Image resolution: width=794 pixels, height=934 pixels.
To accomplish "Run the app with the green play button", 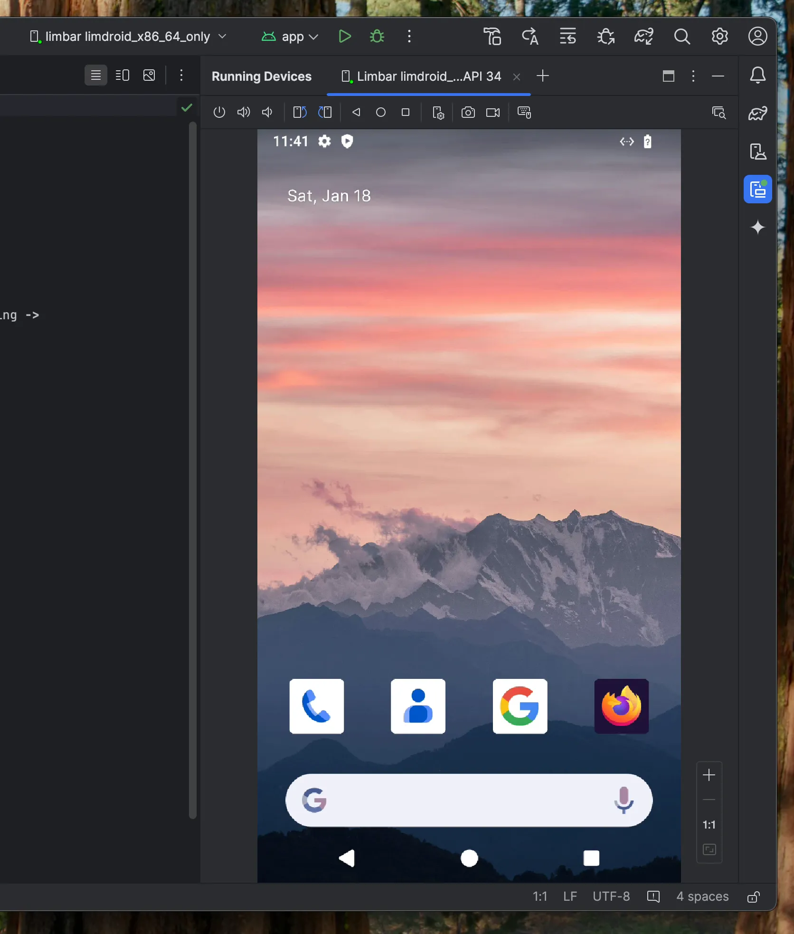I will 345,37.
